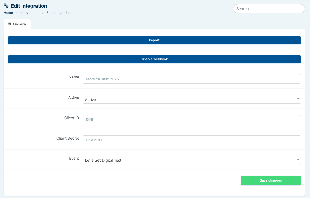
Task: Click the chain link icon beside page title
Action: click(x=6, y=6)
